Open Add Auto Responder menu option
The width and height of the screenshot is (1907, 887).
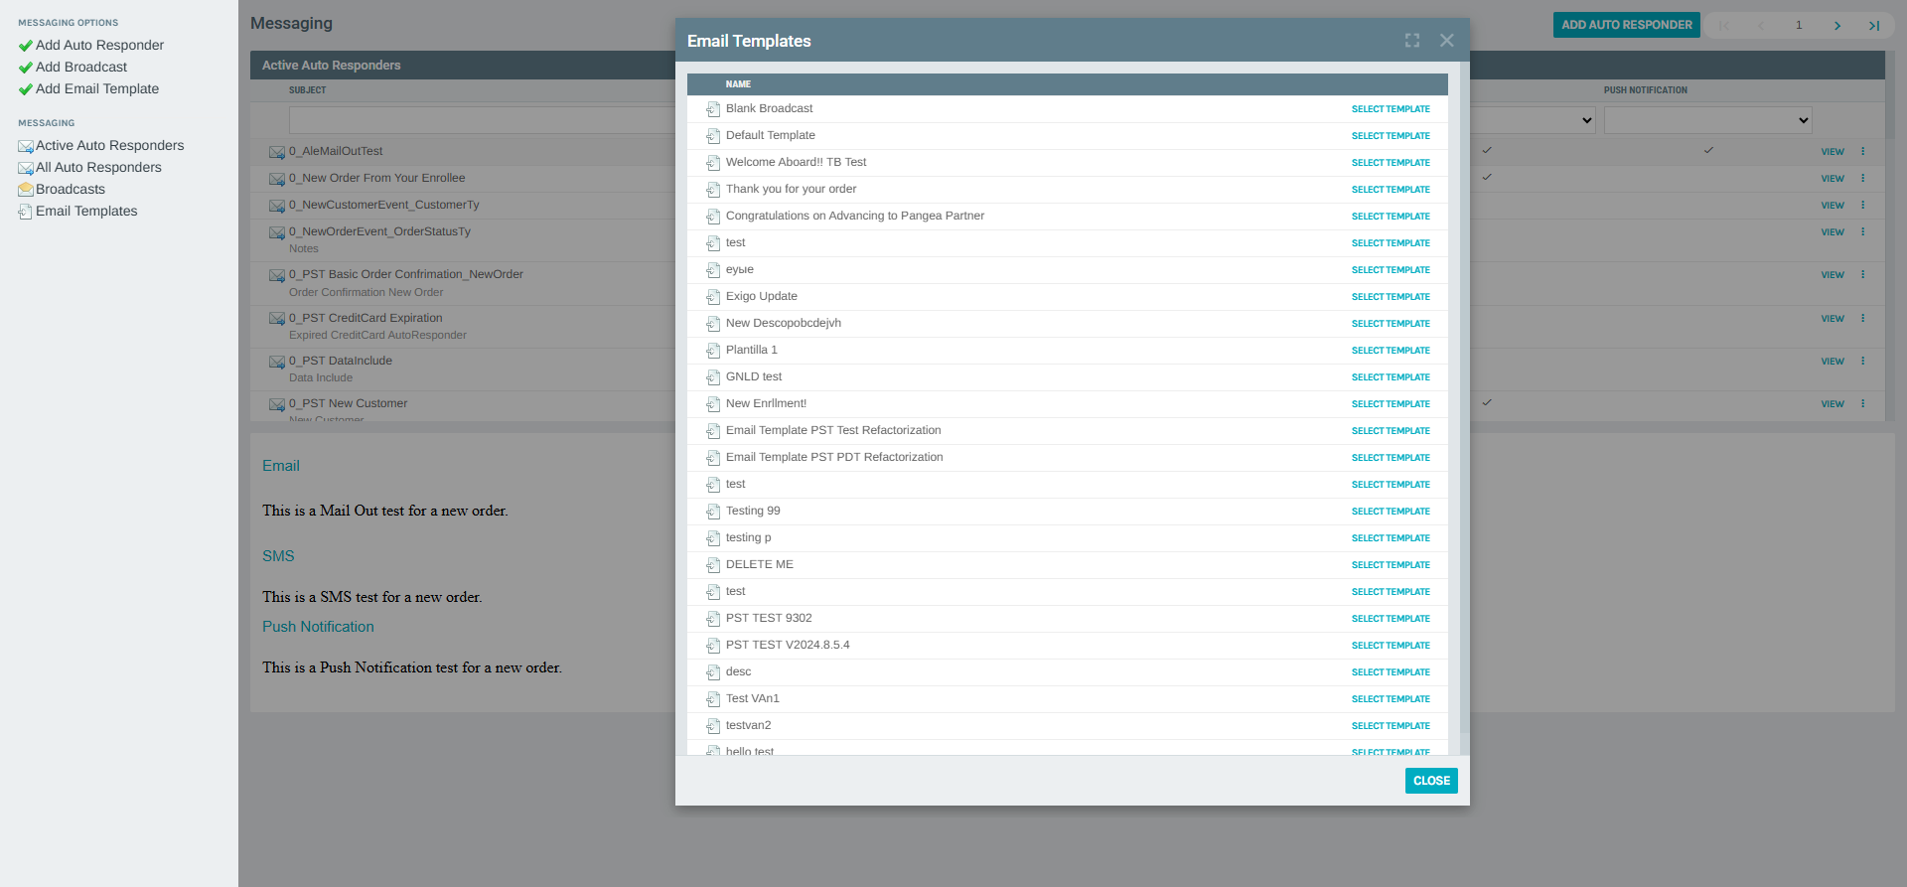(99, 45)
